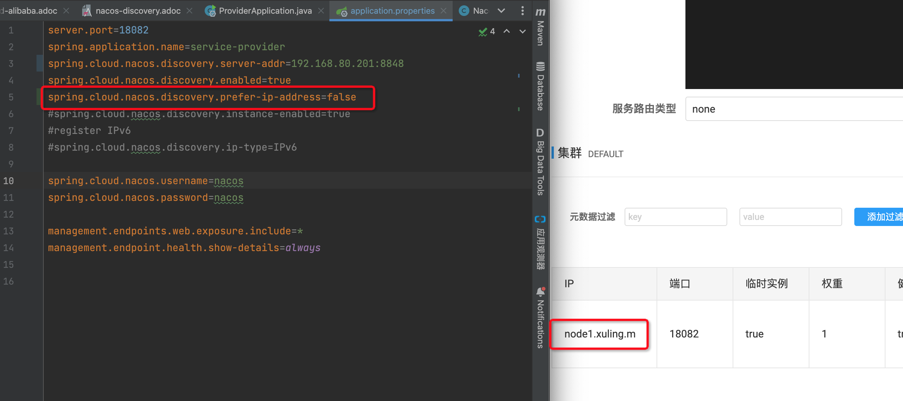Close the d-alibaba.adoc tab
Screen dimensions: 903x401
[x=66, y=11]
